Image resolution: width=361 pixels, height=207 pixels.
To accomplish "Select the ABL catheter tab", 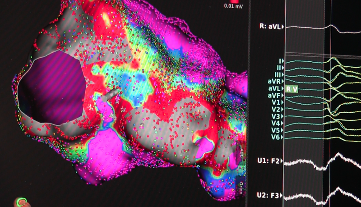I will point(241,154).
